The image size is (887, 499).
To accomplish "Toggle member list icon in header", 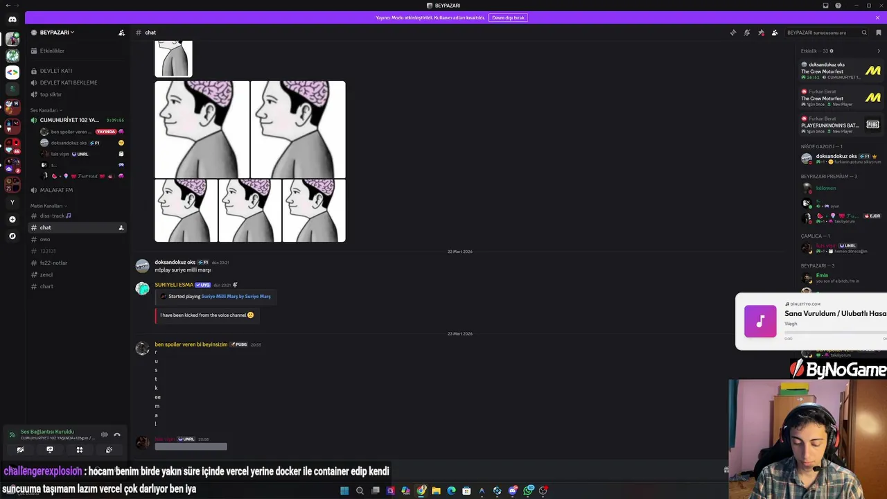I will tap(775, 33).
